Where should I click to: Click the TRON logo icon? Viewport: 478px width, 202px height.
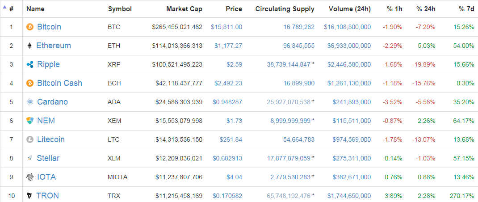(x=30, y=196)
